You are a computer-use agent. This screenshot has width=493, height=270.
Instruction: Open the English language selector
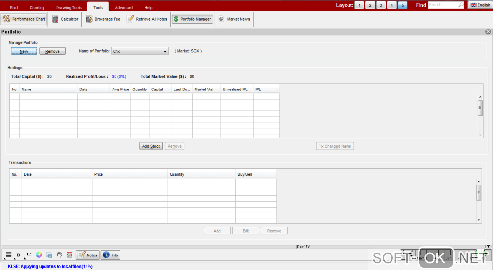[480, 5]
